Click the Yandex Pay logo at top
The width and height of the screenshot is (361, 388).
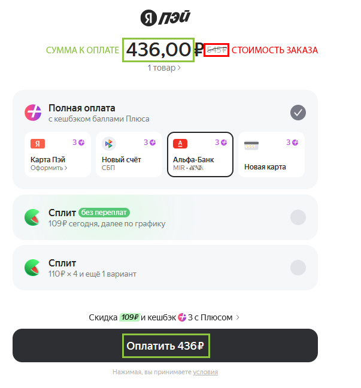point(165,19)
